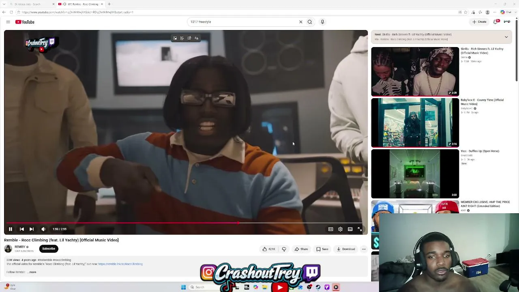
Task: Open the purple V app in the taskbar
Action: (x=327, y=287)
